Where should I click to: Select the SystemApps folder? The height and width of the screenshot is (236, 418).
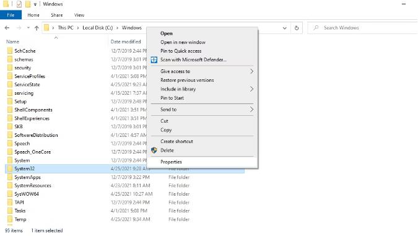coord(27,177)
